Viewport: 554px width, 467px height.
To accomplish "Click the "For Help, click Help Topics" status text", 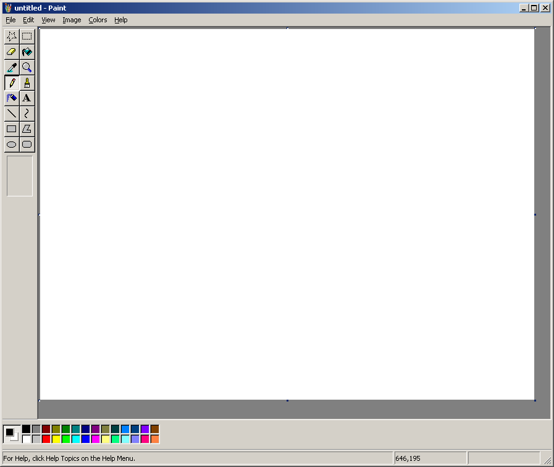I will 69,458.
